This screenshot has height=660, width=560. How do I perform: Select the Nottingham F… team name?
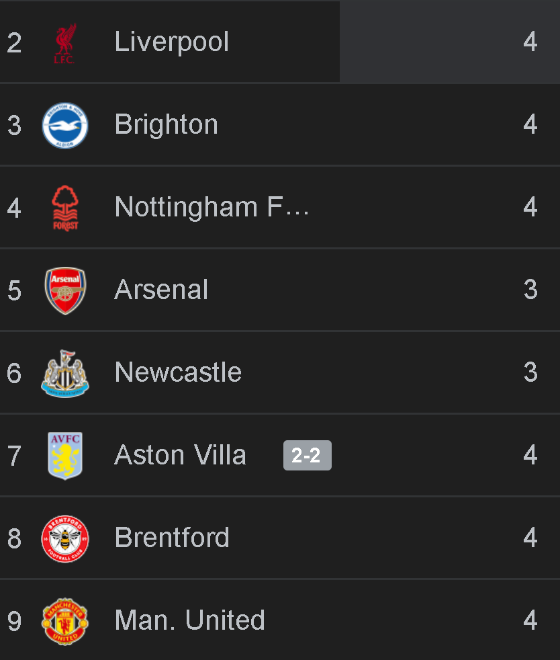pyautogui.click(x=212, y=207)
